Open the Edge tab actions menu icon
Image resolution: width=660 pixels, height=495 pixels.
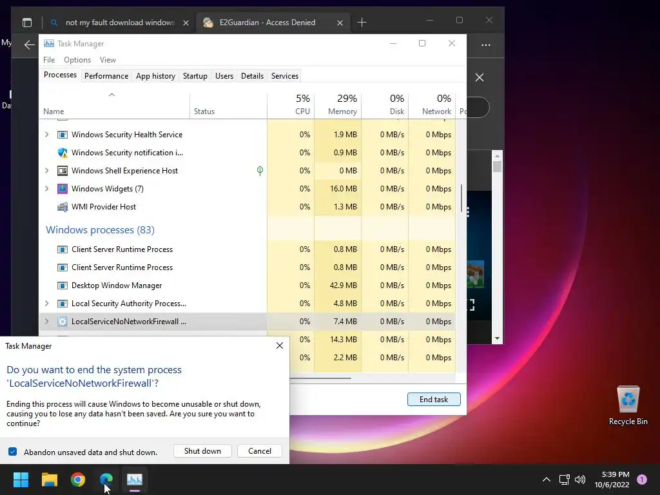(27, 23)
